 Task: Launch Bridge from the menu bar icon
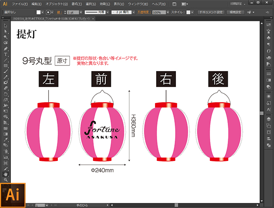pos(174,4)
